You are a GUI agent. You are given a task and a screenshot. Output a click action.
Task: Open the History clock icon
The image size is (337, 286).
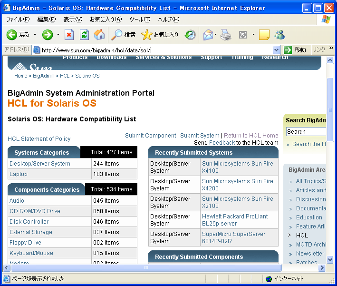[x=190, y=35]
